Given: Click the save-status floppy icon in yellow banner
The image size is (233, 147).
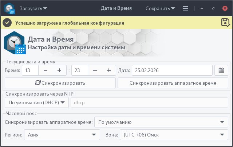Looking at the screenshot, I should [225, 22].
